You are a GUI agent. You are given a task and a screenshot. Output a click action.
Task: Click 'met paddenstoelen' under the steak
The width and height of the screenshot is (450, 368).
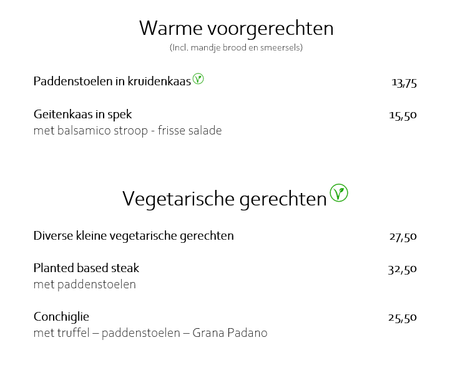(84, 285)
